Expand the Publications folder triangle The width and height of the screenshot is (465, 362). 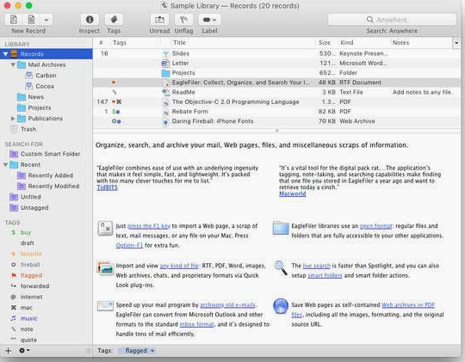pos(13,119)
